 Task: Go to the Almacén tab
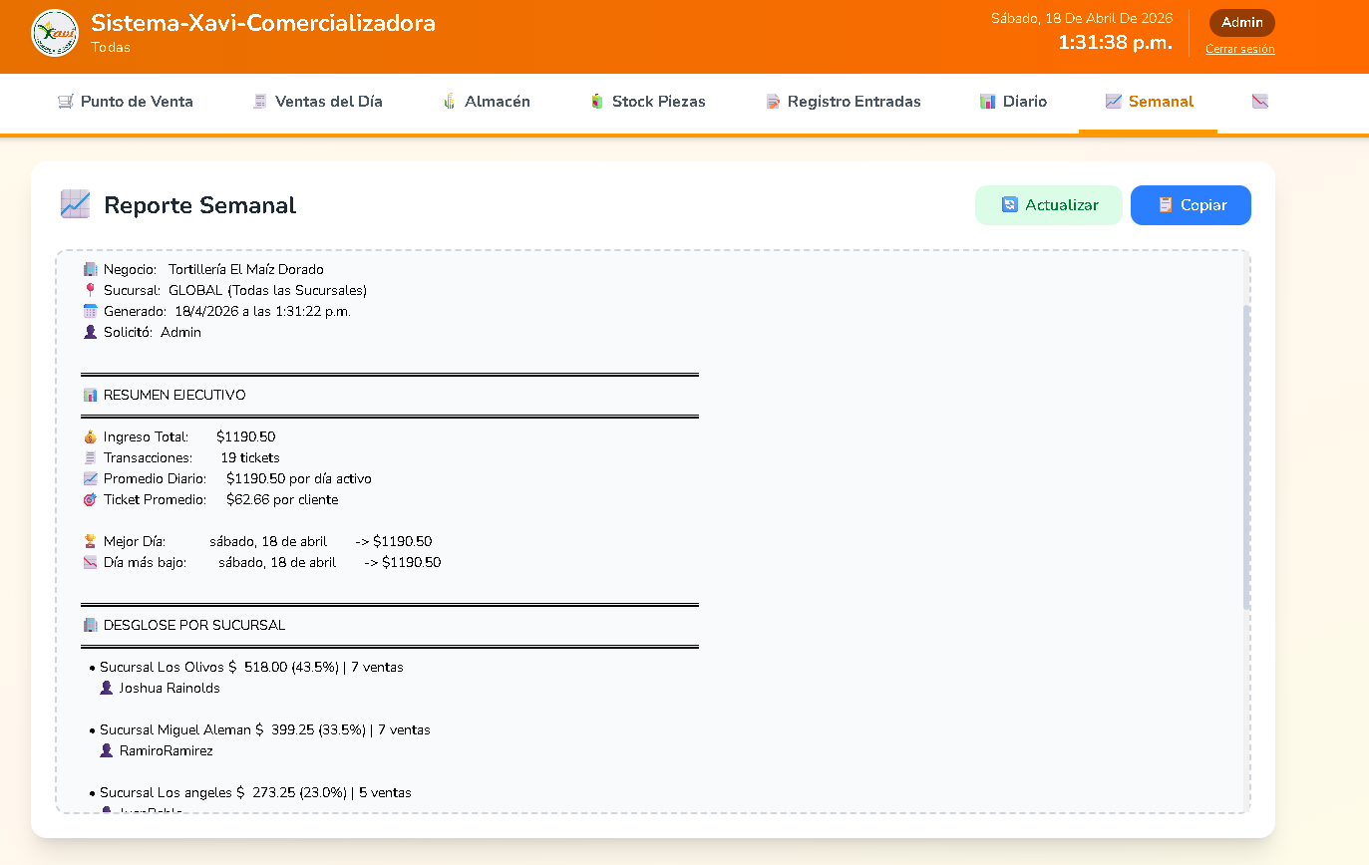(497, 102)
